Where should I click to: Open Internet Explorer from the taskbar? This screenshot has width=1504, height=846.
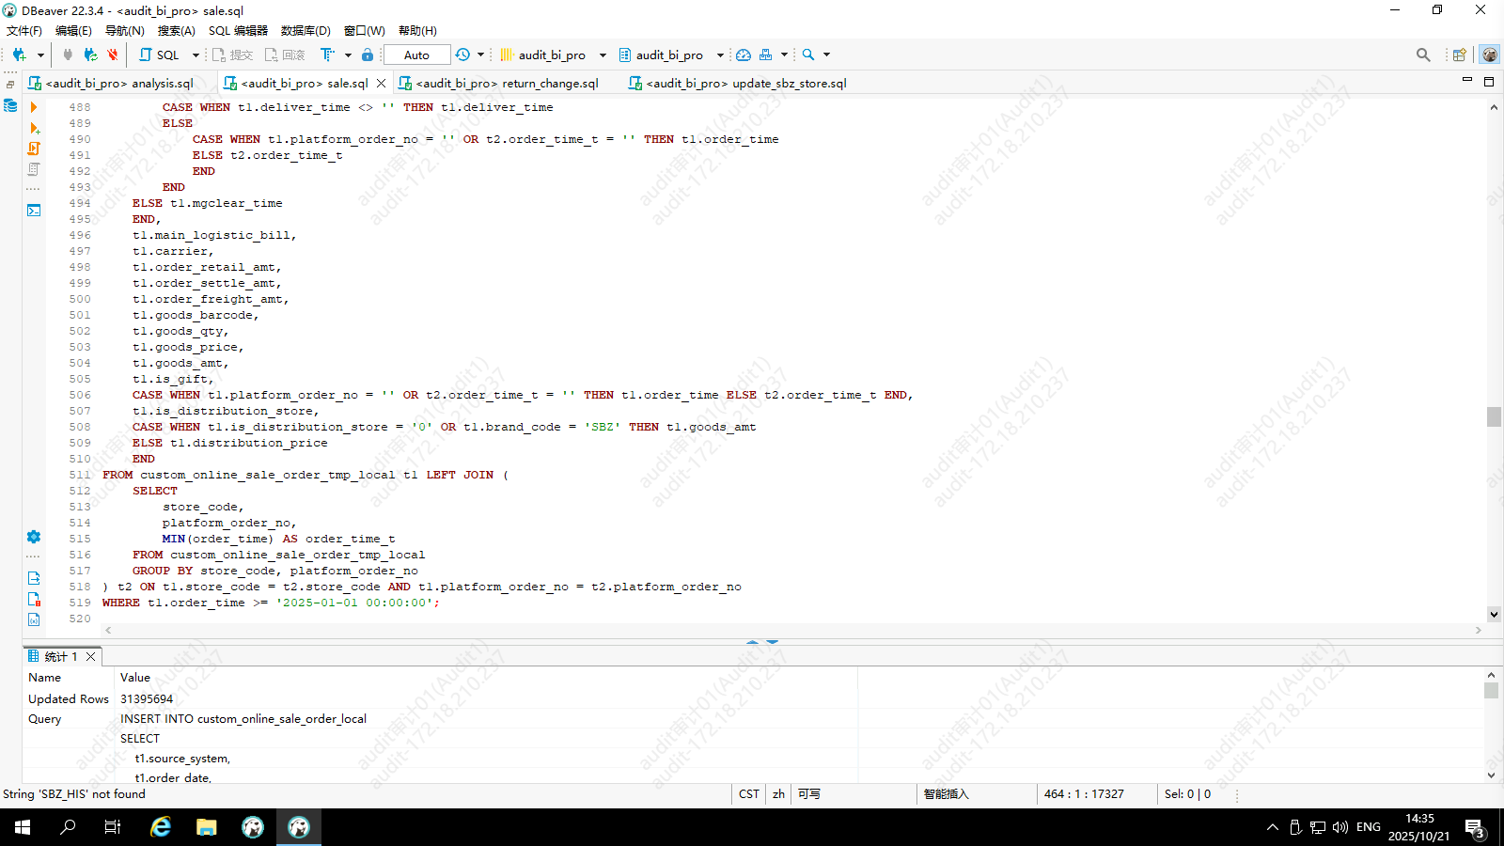point(161,827)
